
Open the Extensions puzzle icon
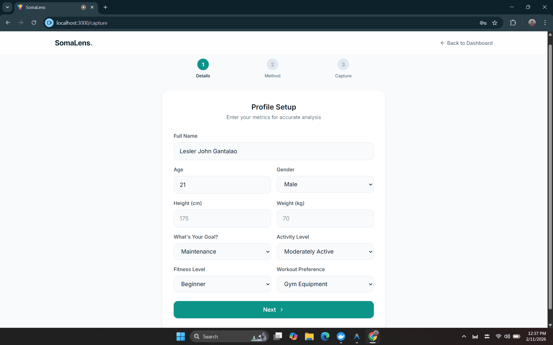[513, 23]
